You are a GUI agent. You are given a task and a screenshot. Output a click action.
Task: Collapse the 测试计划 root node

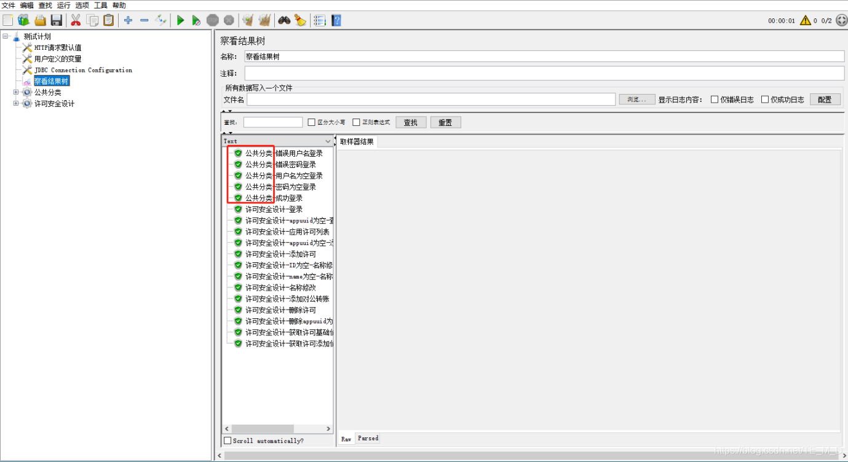point(6,36)
